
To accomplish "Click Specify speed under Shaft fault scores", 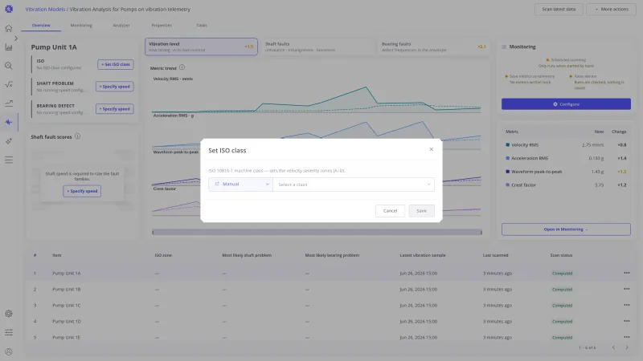I will click(82, 191).
